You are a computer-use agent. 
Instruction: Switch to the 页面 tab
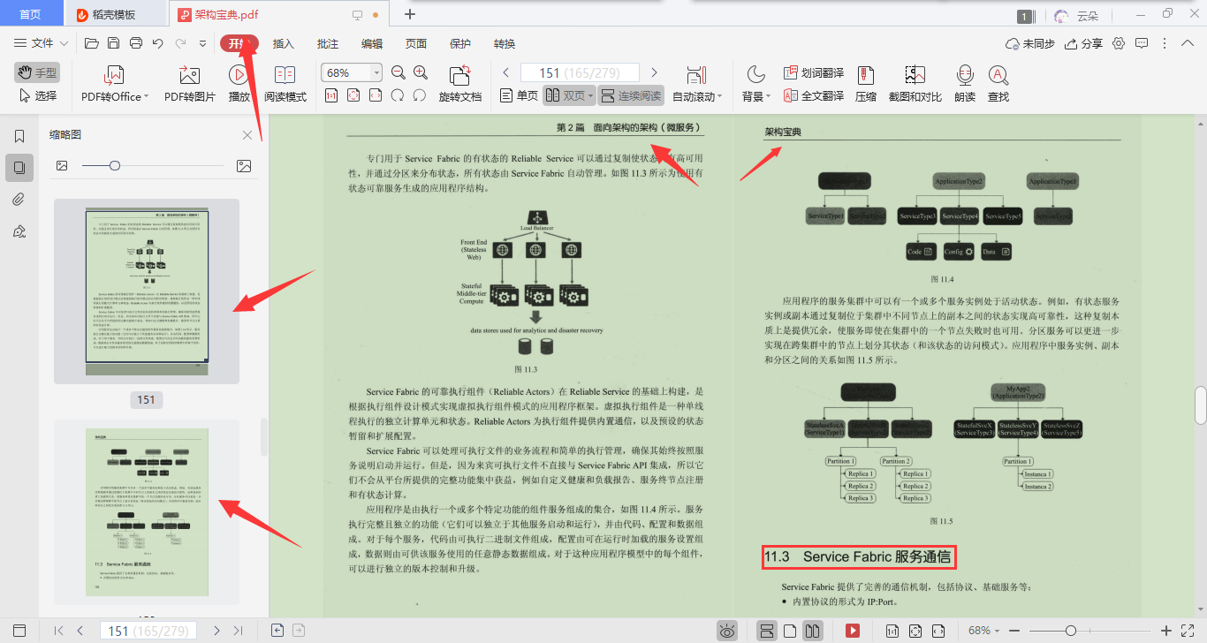point(416,43)
